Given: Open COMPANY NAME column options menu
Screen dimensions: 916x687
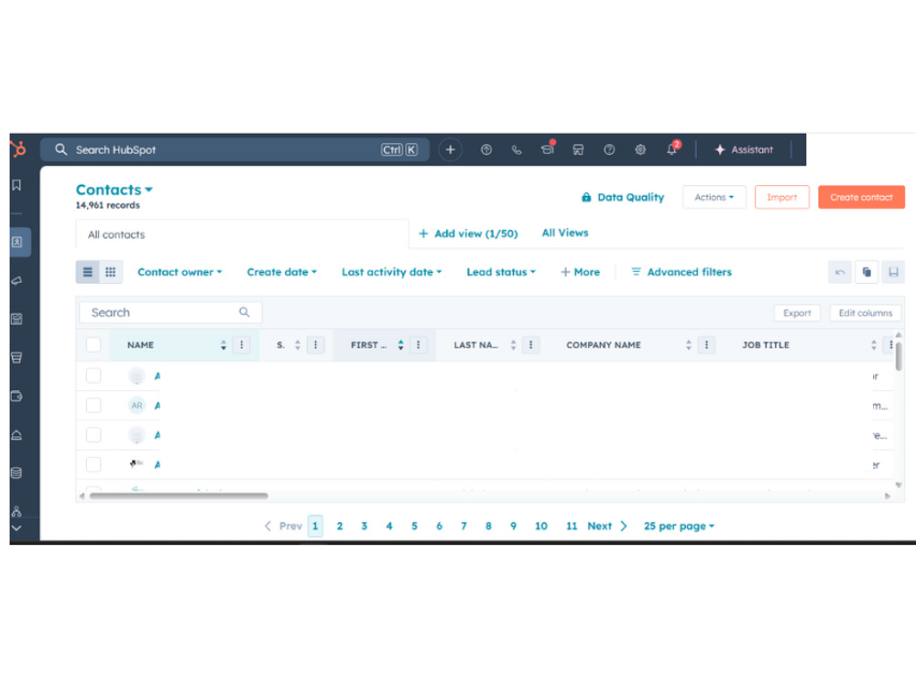Looking at the screenshot, I should coord(706,345).
